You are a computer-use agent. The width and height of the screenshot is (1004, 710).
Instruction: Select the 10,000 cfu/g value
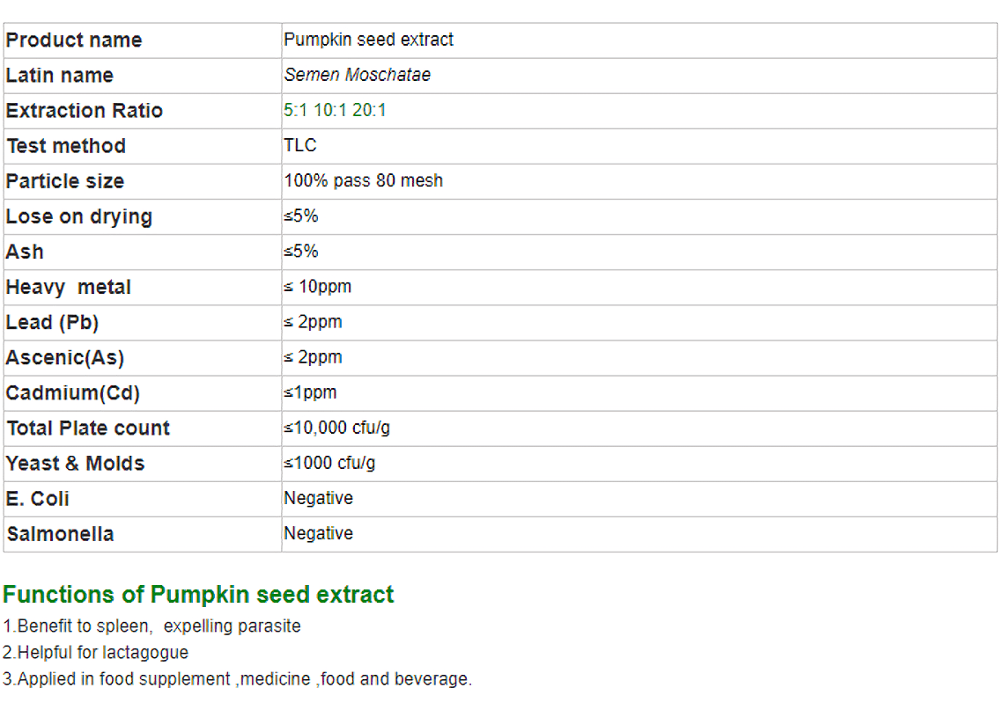(336, 428)
